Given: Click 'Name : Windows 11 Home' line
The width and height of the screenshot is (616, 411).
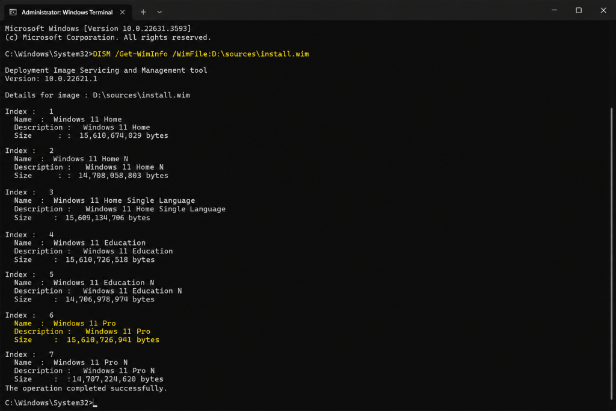Looking at the screenshot, I should (68, 119).
